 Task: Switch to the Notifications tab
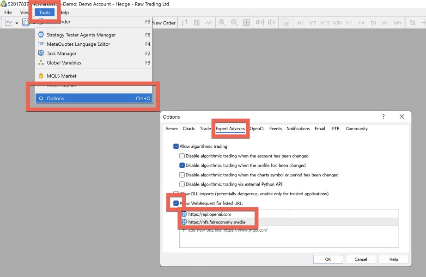[298, 129]
